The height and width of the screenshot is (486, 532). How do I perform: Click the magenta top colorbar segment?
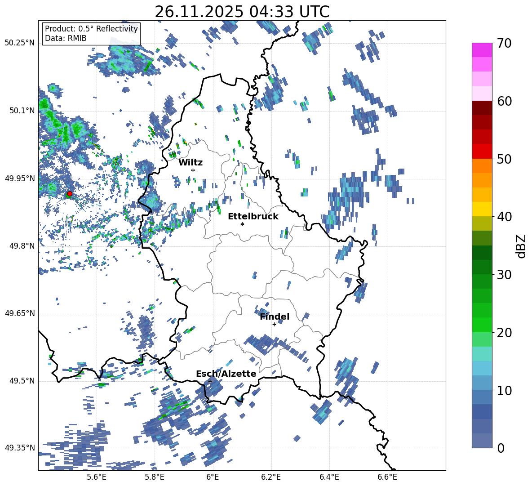coord(482,50)
